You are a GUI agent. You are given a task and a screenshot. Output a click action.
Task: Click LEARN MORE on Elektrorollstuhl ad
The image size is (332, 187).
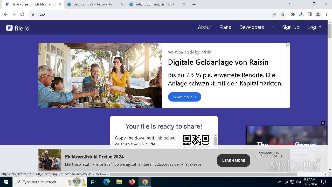coord(233,161)
